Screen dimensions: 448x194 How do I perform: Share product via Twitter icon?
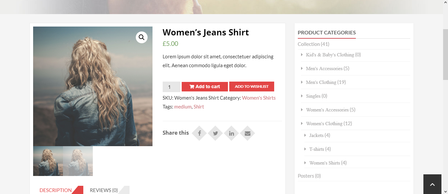[215, 133]
